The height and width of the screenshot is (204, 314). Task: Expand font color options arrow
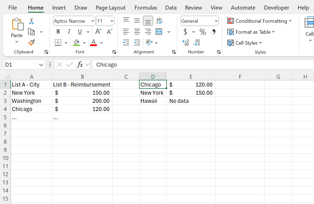[101, 43]
